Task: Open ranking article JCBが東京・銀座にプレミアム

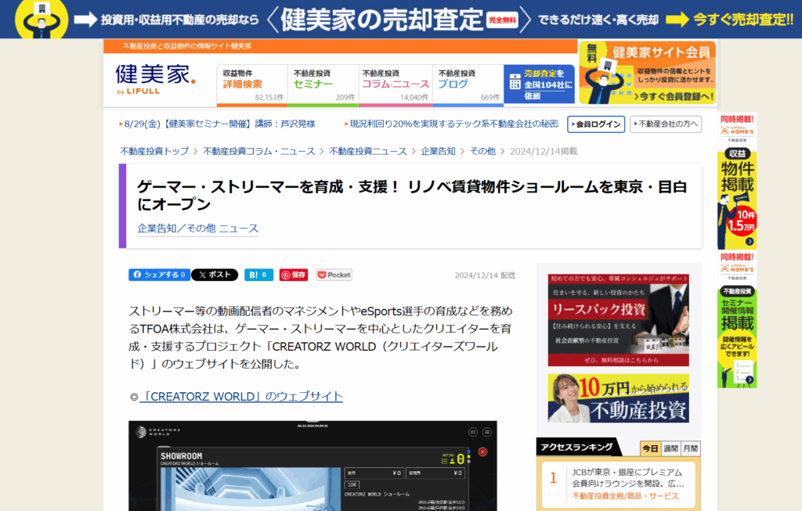Action: point(628,477)
